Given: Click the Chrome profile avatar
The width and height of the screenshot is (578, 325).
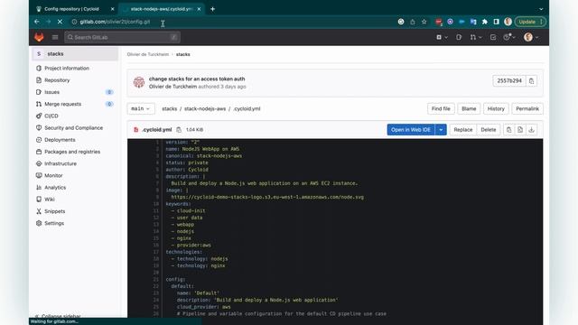Looking at the screenshot, I should (508, 22).
